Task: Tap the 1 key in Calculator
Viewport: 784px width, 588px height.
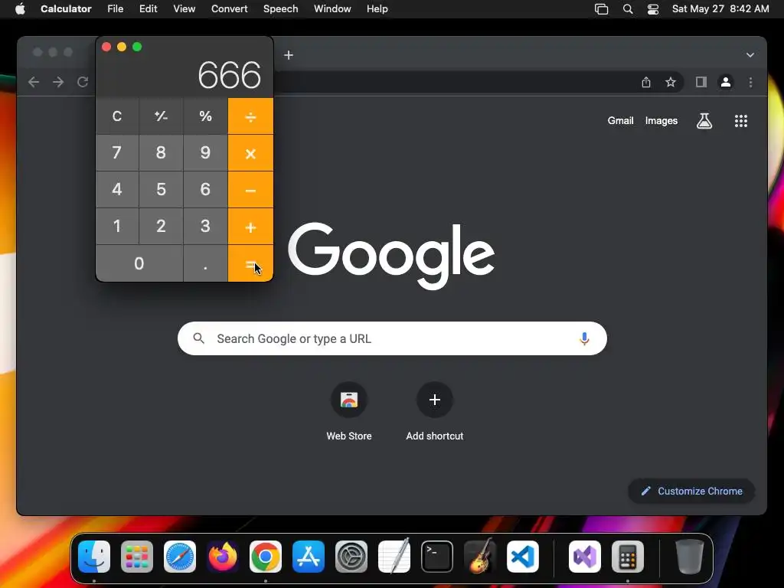Action: pos(117,227)
